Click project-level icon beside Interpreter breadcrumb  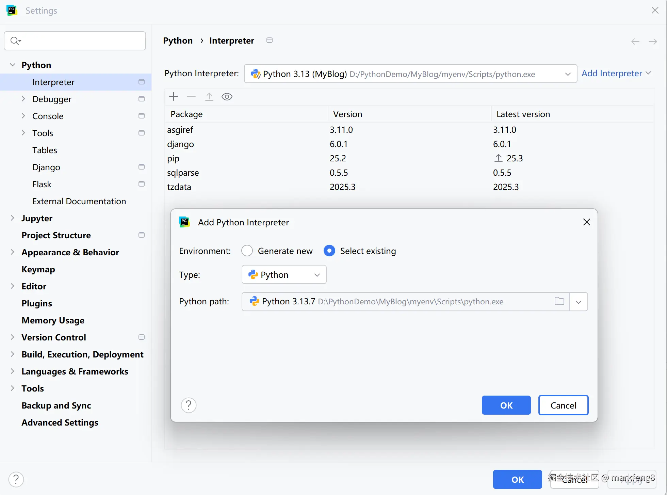[269, 41]
